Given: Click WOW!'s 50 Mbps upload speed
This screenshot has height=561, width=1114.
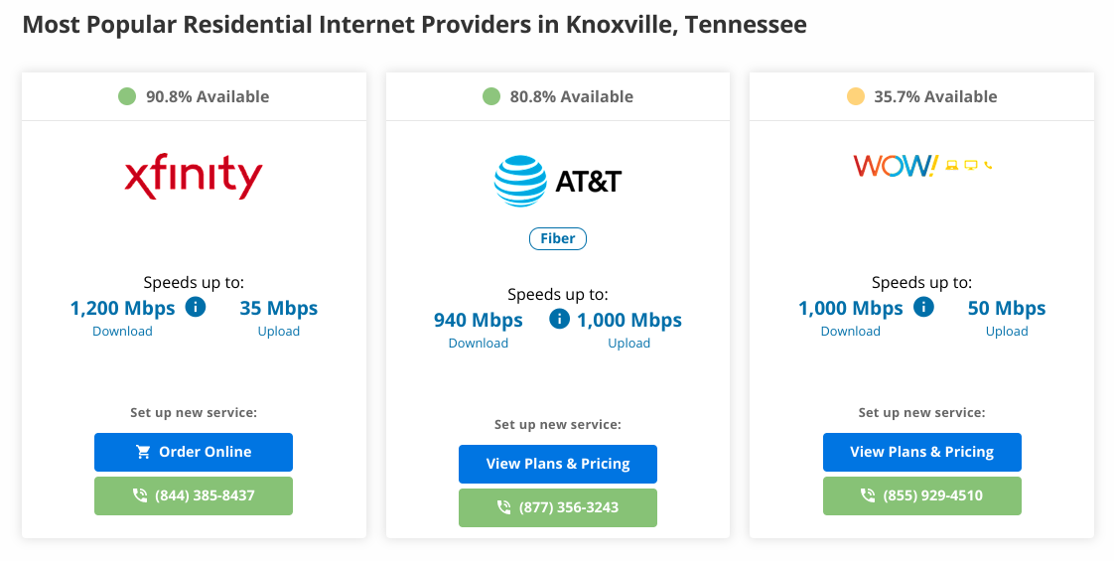Looking at the screenshot, I should coord(1007,308).
